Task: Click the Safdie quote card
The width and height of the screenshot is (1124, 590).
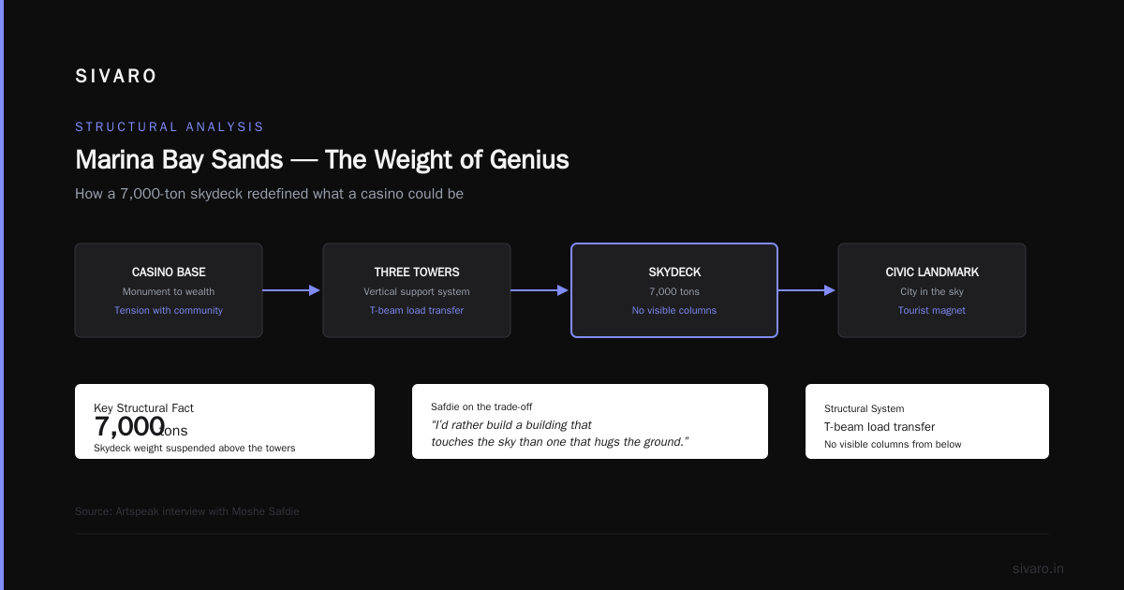Action: [x=590, y=421]
